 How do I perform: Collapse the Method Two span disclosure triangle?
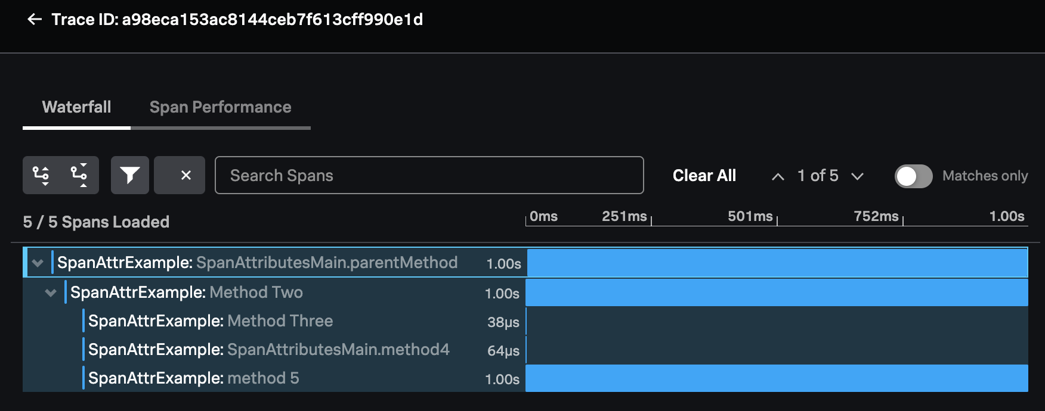pyautogui.click(x=51, y=292)
